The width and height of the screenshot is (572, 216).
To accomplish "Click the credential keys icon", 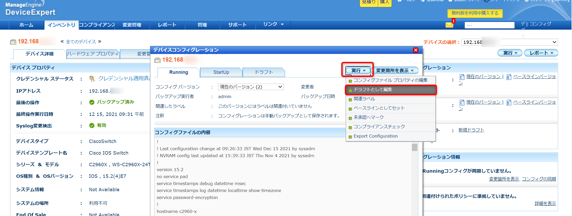I will tap(92, 79).
